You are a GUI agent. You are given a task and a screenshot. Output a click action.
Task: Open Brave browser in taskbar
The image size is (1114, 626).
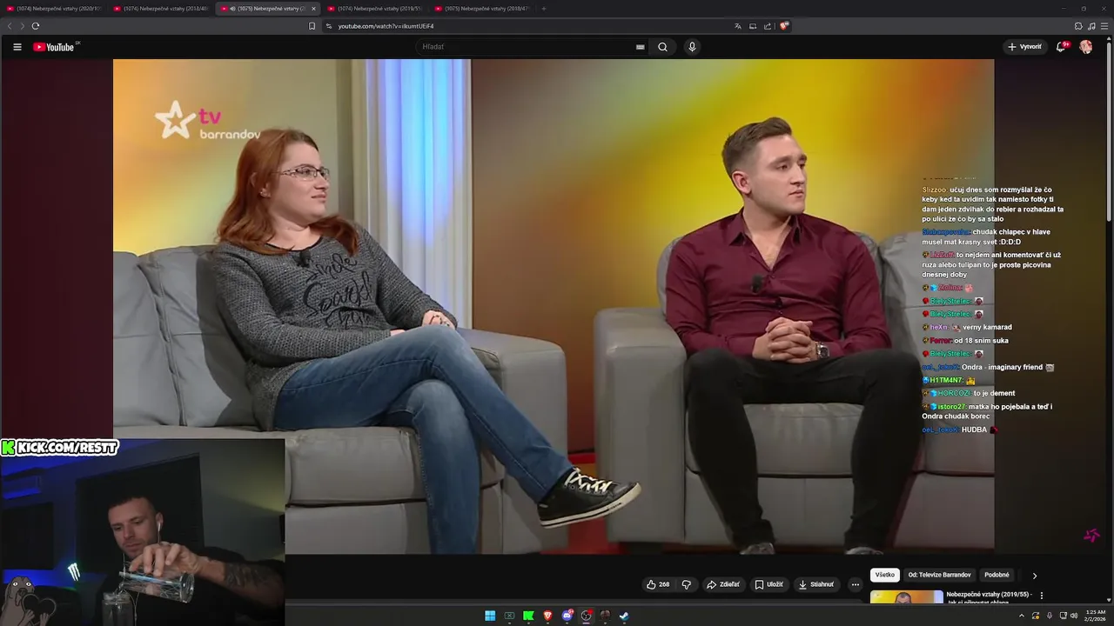pyautogui.click(x=547, y=616)
